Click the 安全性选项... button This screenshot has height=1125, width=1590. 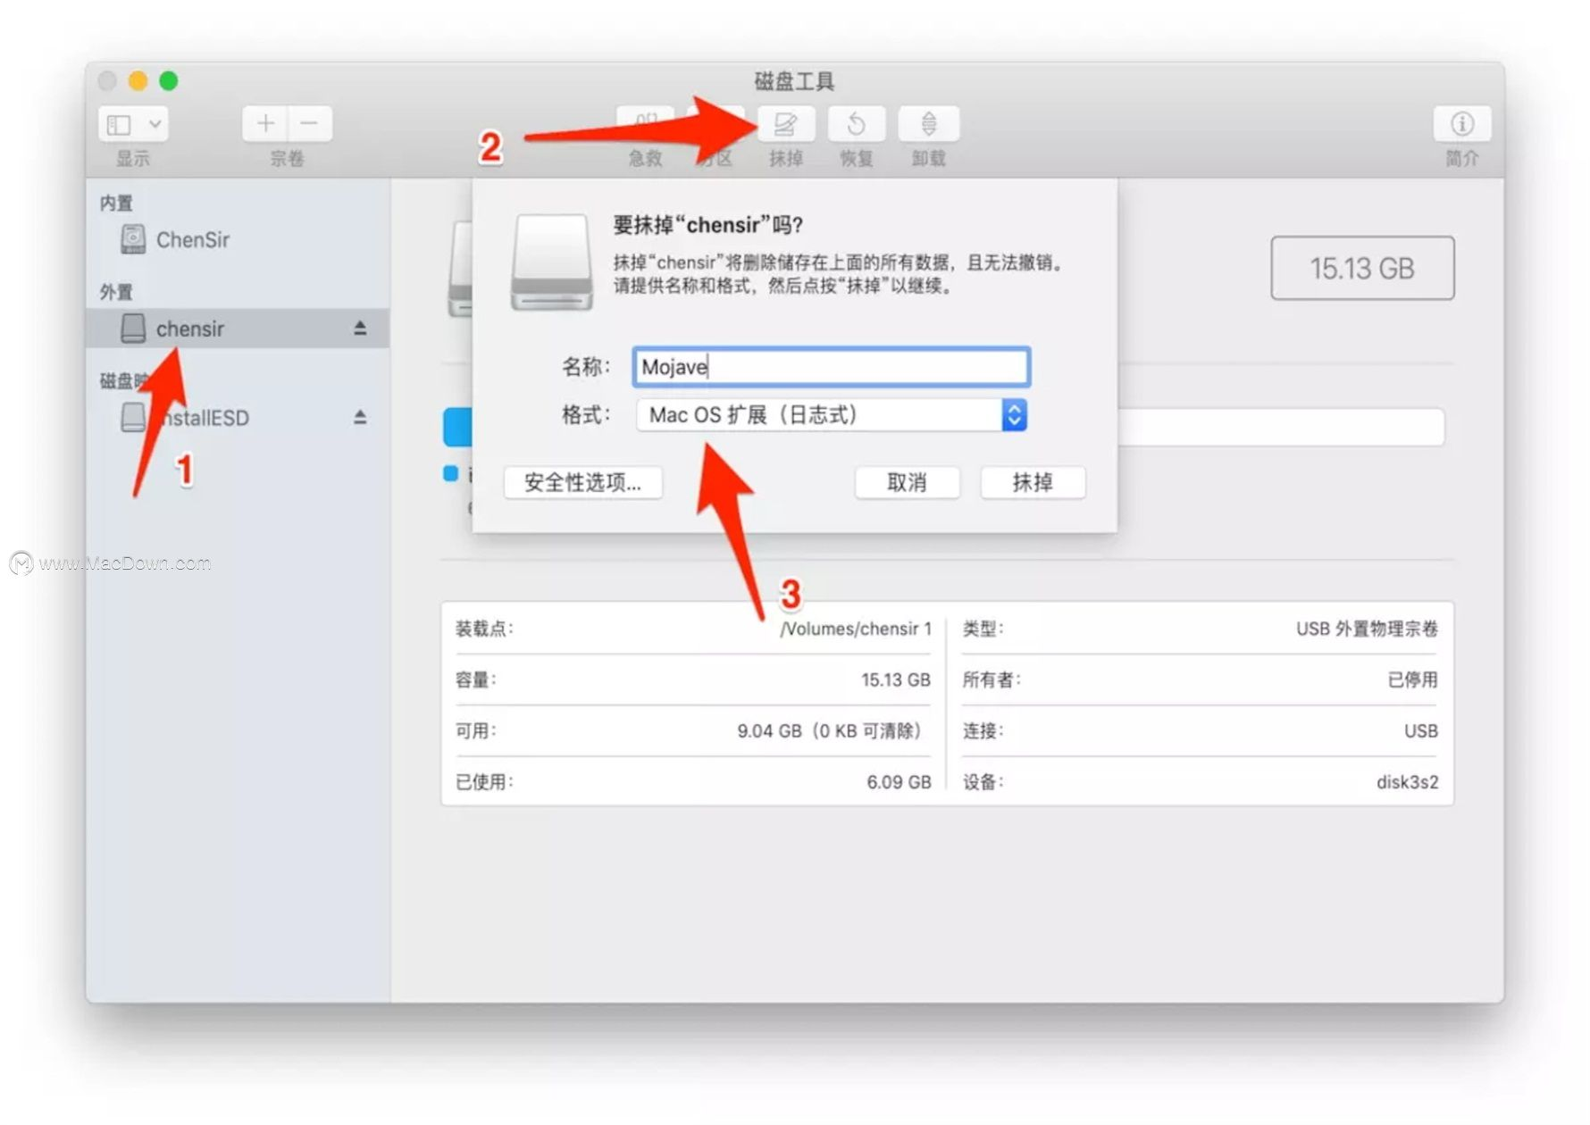point(583,482)
